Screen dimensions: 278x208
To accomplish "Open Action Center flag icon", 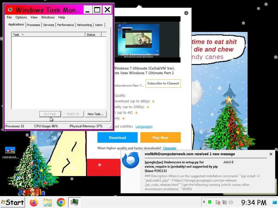I will click(218, 202).
